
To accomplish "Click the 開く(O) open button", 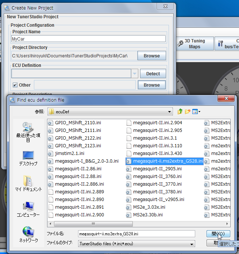I will click(x=218, y=234).
